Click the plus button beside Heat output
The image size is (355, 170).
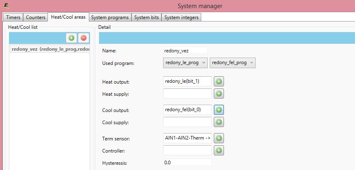(x=219, y=82)
